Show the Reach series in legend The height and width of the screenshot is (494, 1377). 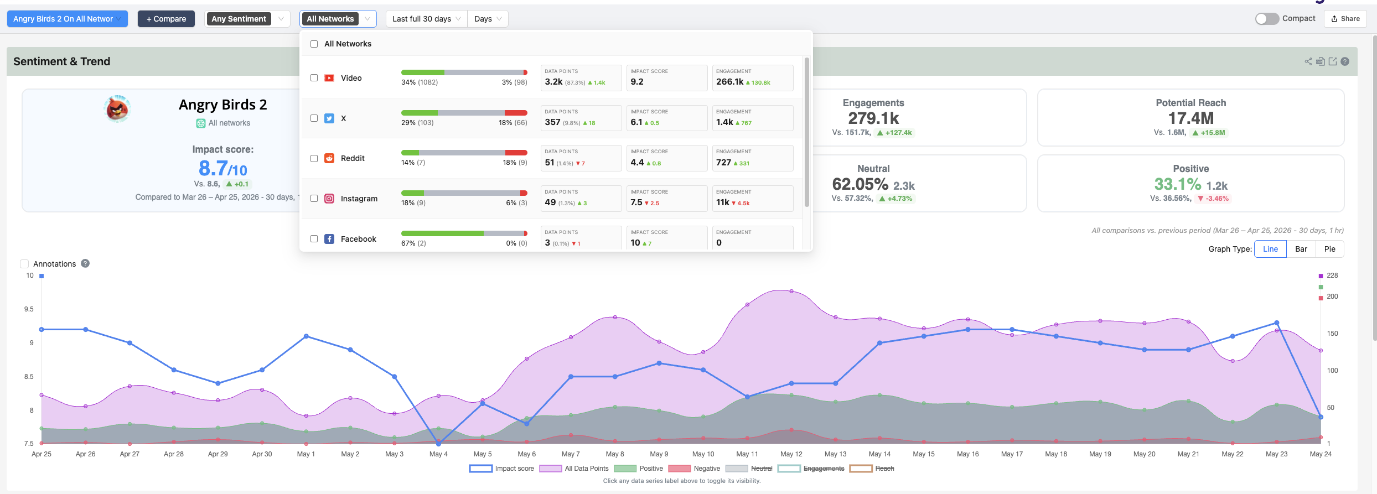click(x=872, y=469)
